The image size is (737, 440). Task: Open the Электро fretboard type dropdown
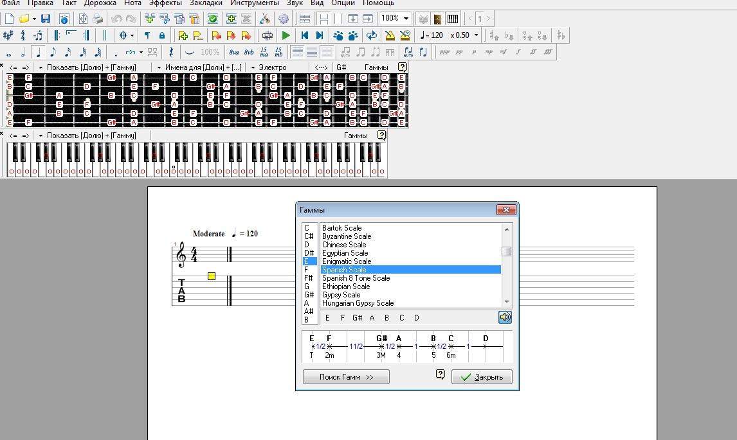(x=253, y=67)
